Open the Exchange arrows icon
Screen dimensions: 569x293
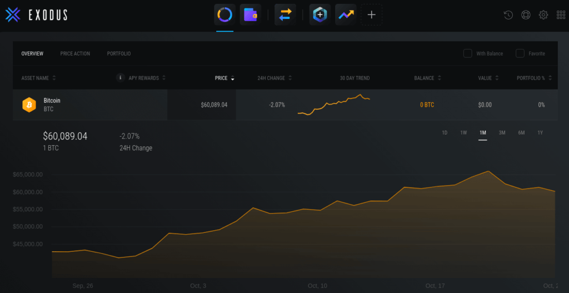pyautogui.click(x=285, y=15)
